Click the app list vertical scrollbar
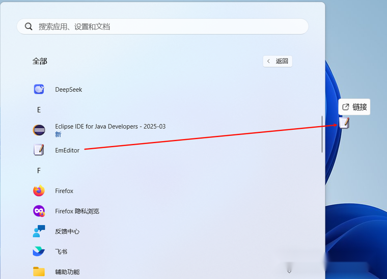 coord(322,134)
